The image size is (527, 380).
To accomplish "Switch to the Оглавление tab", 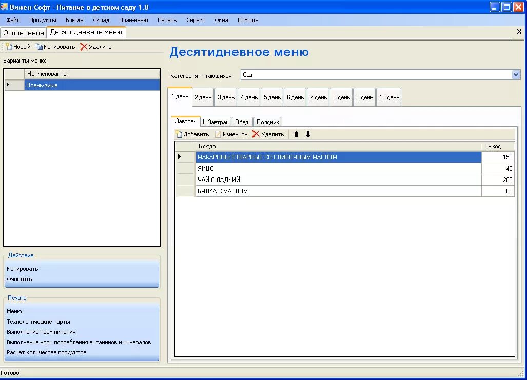I will coord(24,33).
